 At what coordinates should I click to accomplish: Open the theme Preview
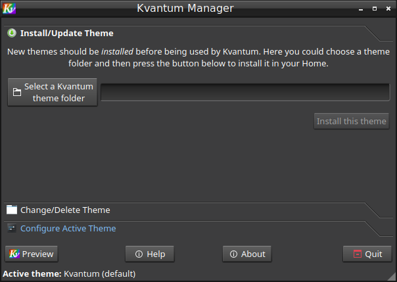click(x=32, y=254)
